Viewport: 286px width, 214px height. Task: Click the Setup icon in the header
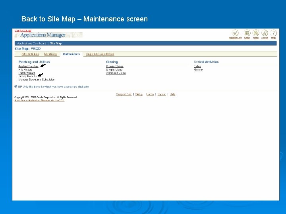[x=247, y=33]
